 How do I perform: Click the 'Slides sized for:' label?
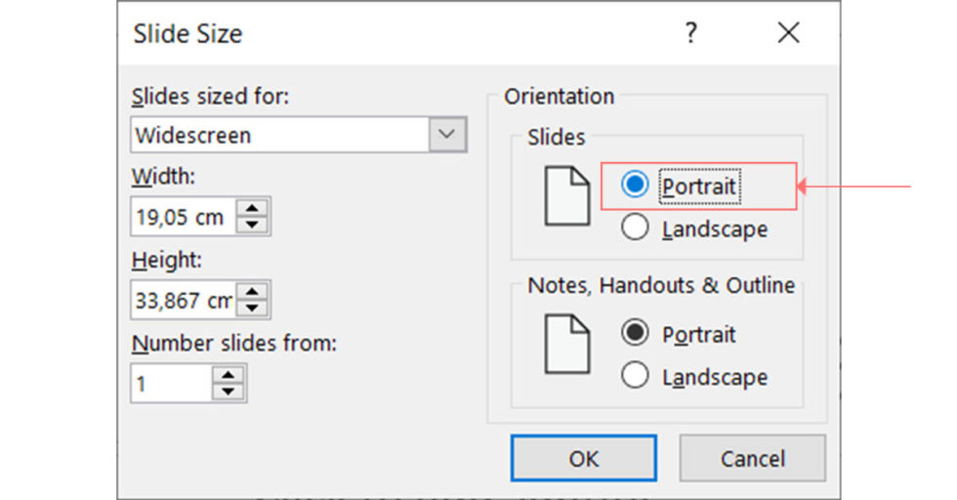(211, 97)
